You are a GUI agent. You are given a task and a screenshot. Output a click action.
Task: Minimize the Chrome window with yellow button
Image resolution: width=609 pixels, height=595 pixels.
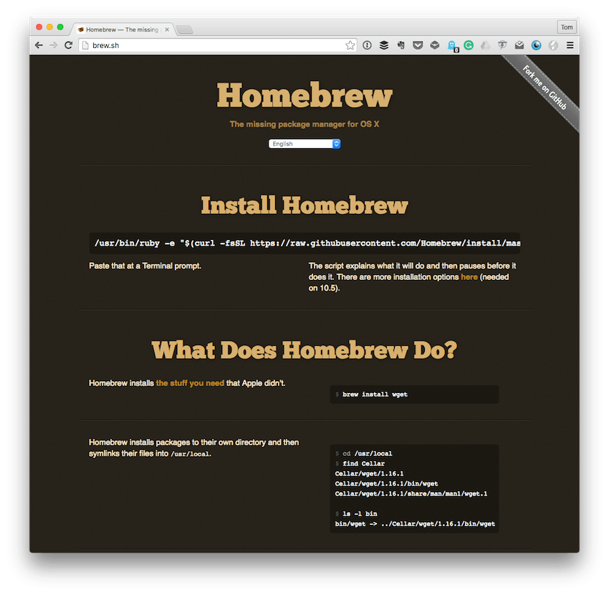click(49, 26)
